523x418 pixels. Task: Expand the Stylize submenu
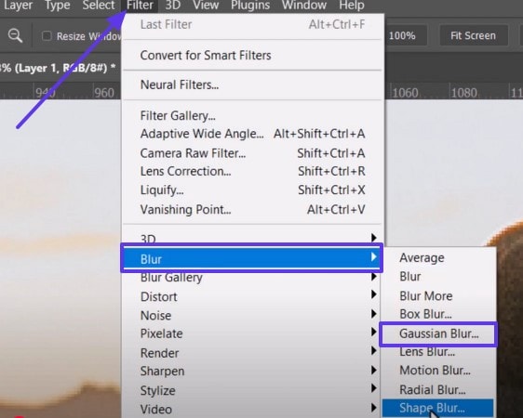[x=253, y=390]
